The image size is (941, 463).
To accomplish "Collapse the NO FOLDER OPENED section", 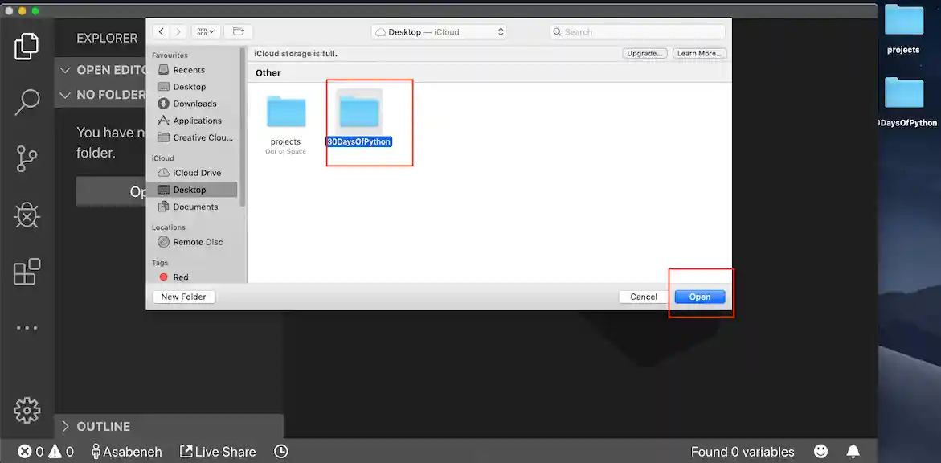I will click(x=101, y=95).
